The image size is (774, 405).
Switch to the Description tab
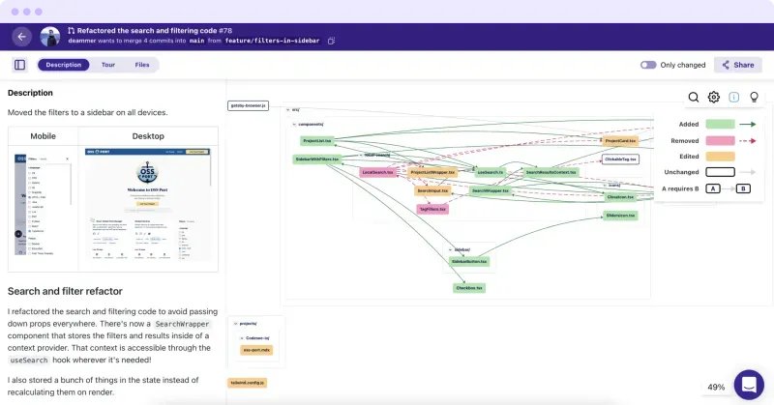pos(64,65)
